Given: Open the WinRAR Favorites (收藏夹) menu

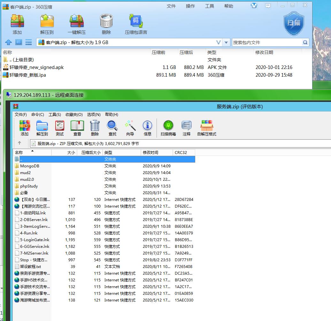Looking at the screenshot, I should click(74, 114).
